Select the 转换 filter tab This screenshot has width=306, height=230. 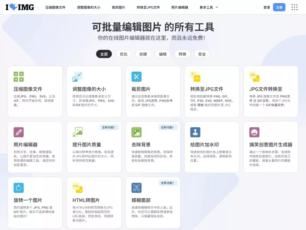(x=182, y=54)
